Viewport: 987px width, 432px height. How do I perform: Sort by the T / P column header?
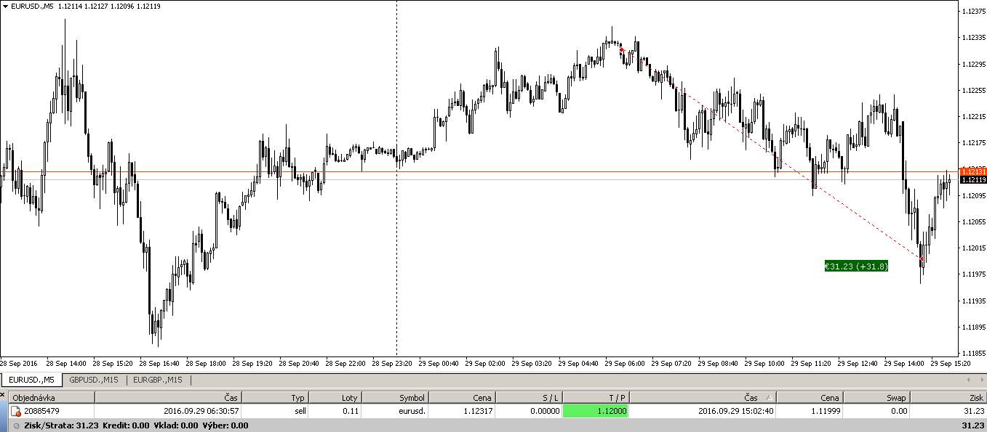point(595,398)
